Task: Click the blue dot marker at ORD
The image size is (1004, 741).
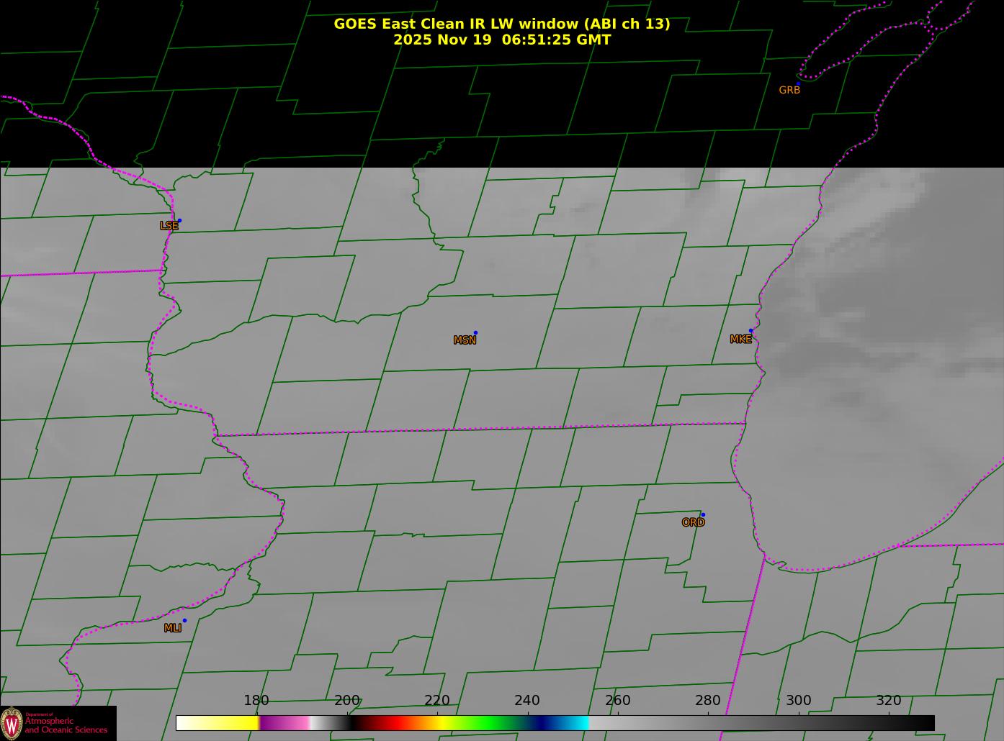Action: (703, 514)
